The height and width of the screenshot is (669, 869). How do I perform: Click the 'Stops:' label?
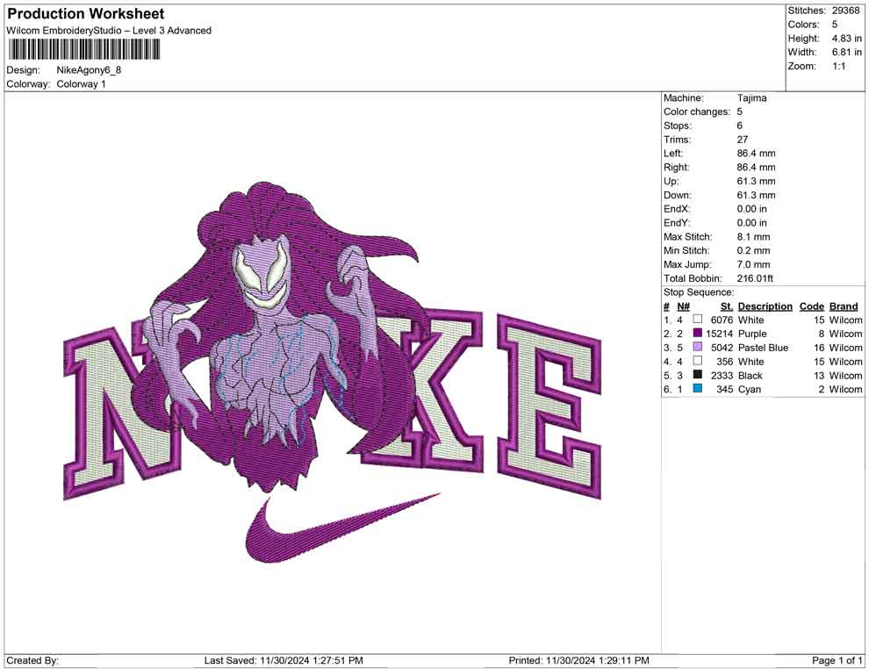click(x=676, y=126)
